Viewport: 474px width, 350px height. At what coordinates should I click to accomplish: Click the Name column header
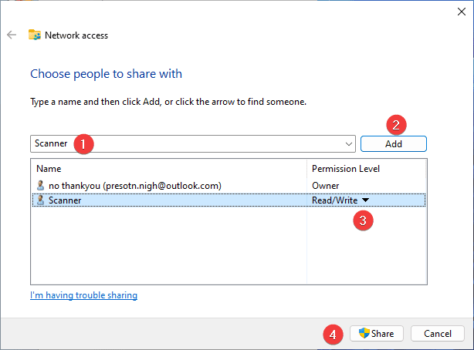click(48, 168)
